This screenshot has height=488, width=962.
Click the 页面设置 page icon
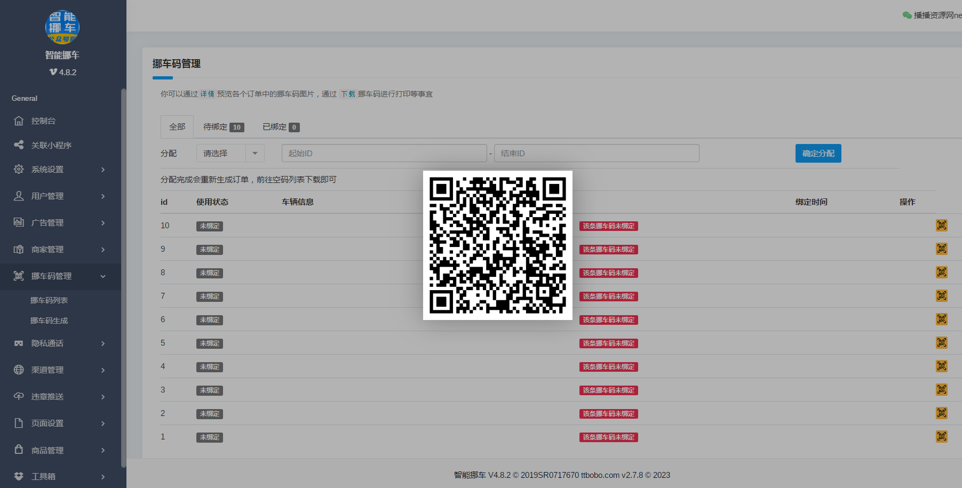point(19,423)
